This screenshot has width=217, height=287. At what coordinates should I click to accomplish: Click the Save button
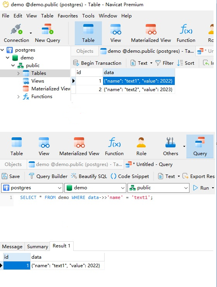pos(10,176)
